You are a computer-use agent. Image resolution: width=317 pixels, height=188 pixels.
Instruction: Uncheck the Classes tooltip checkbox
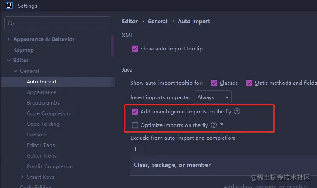[214, 83]
